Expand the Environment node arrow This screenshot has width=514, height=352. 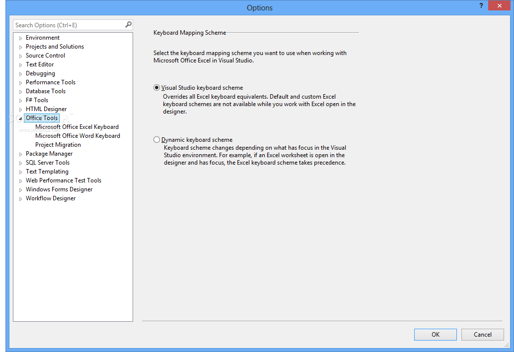(x=20, y=38)
